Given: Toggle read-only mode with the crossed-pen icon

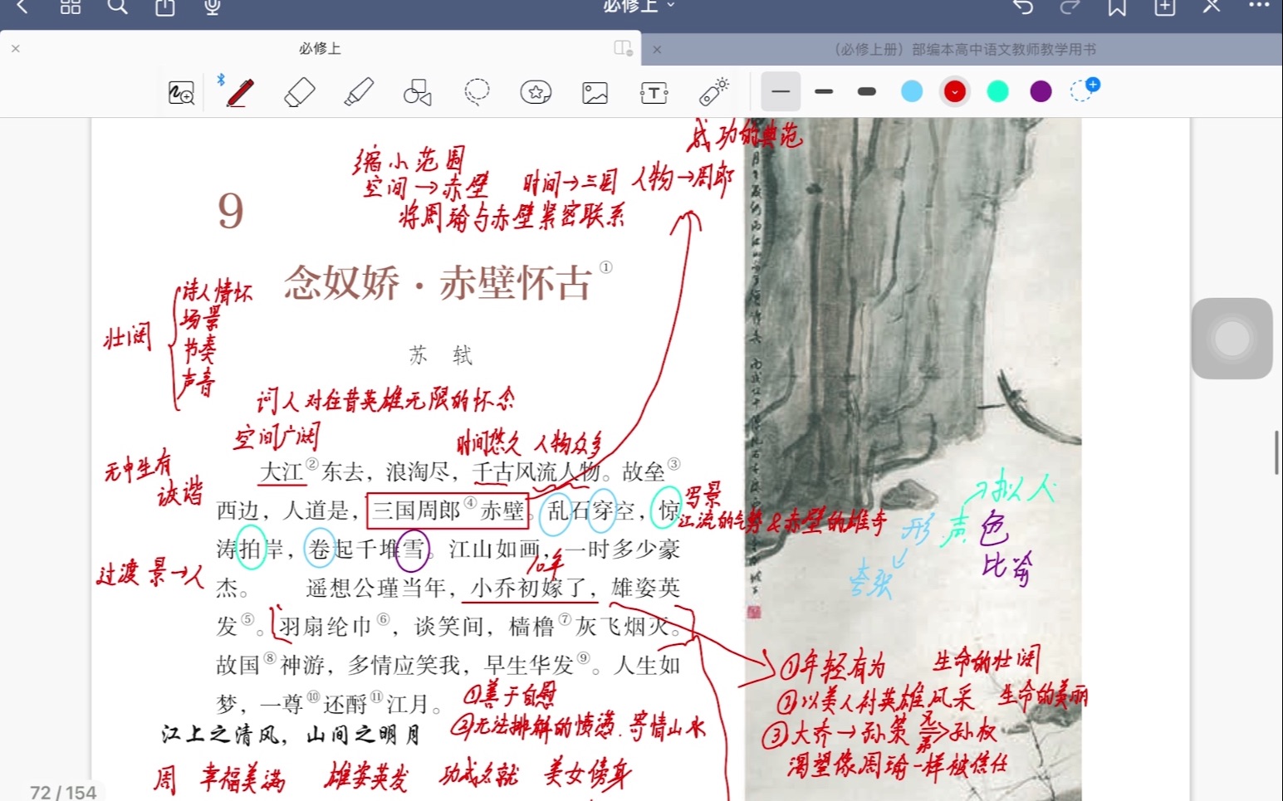Looking at the screenshot, I should (x=1212, y=7).
